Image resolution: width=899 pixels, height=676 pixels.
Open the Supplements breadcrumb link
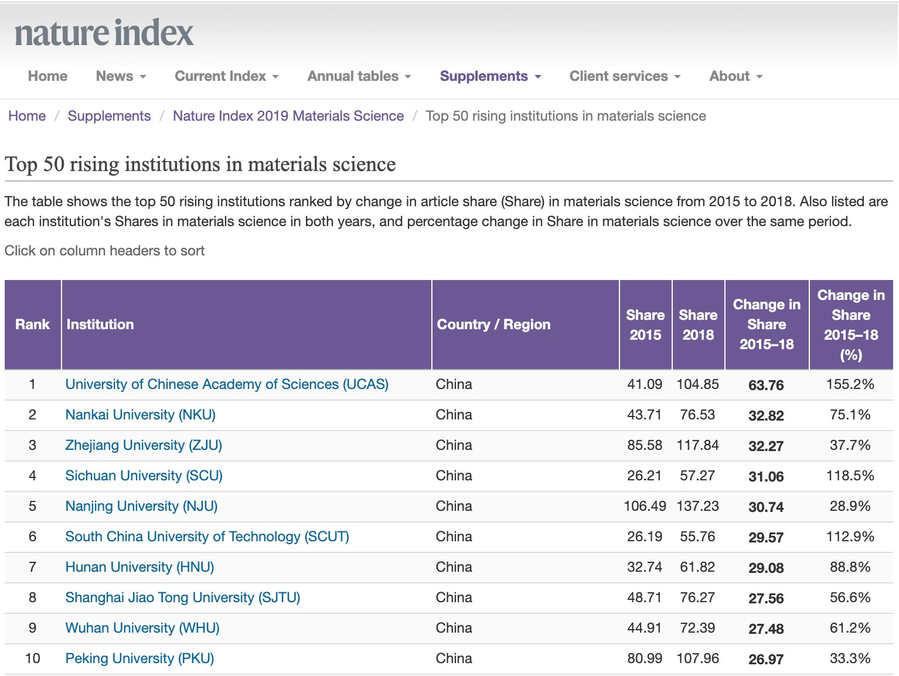pos(109,116)
